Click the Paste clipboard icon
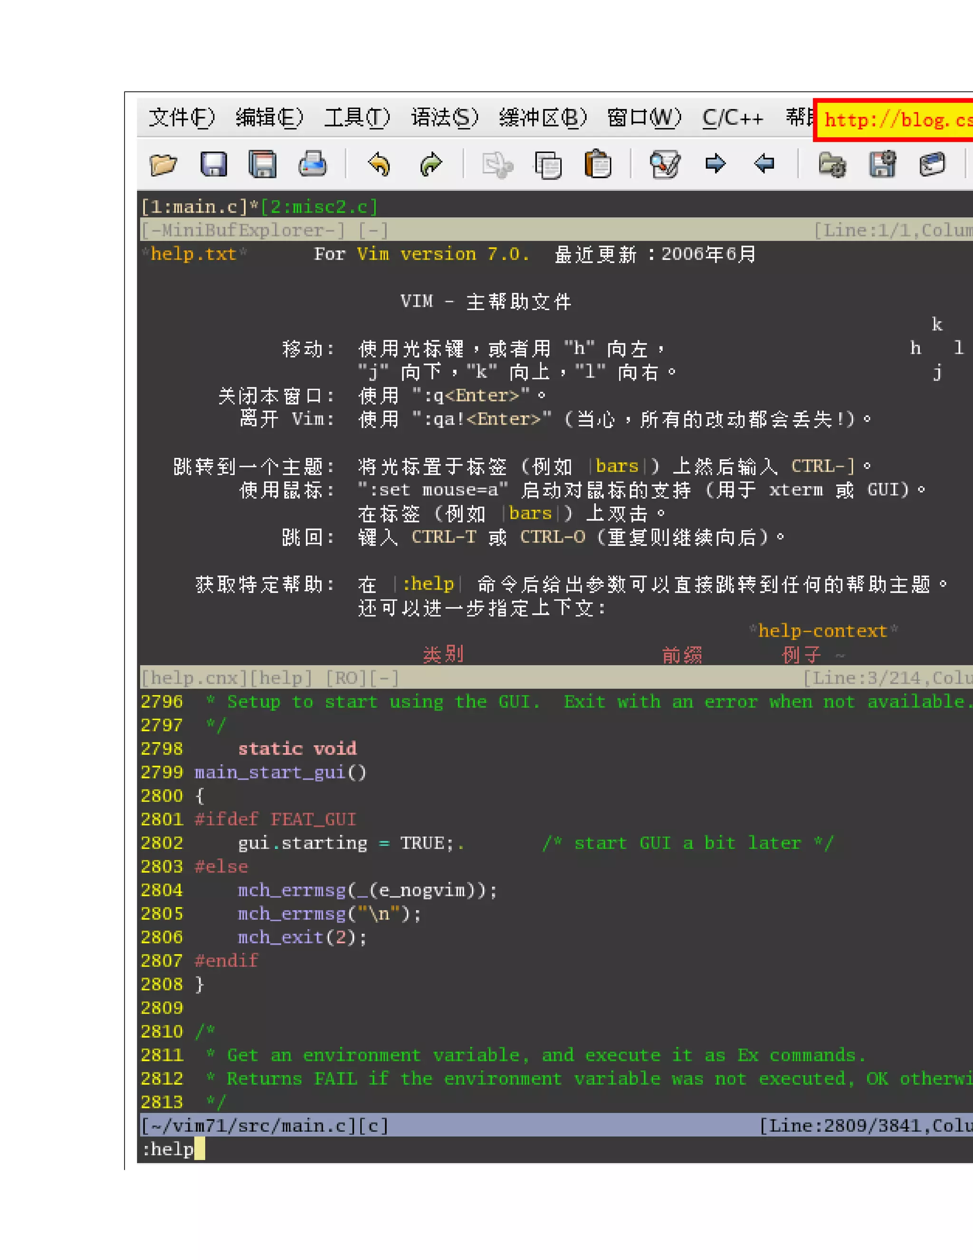 point(598,165)
